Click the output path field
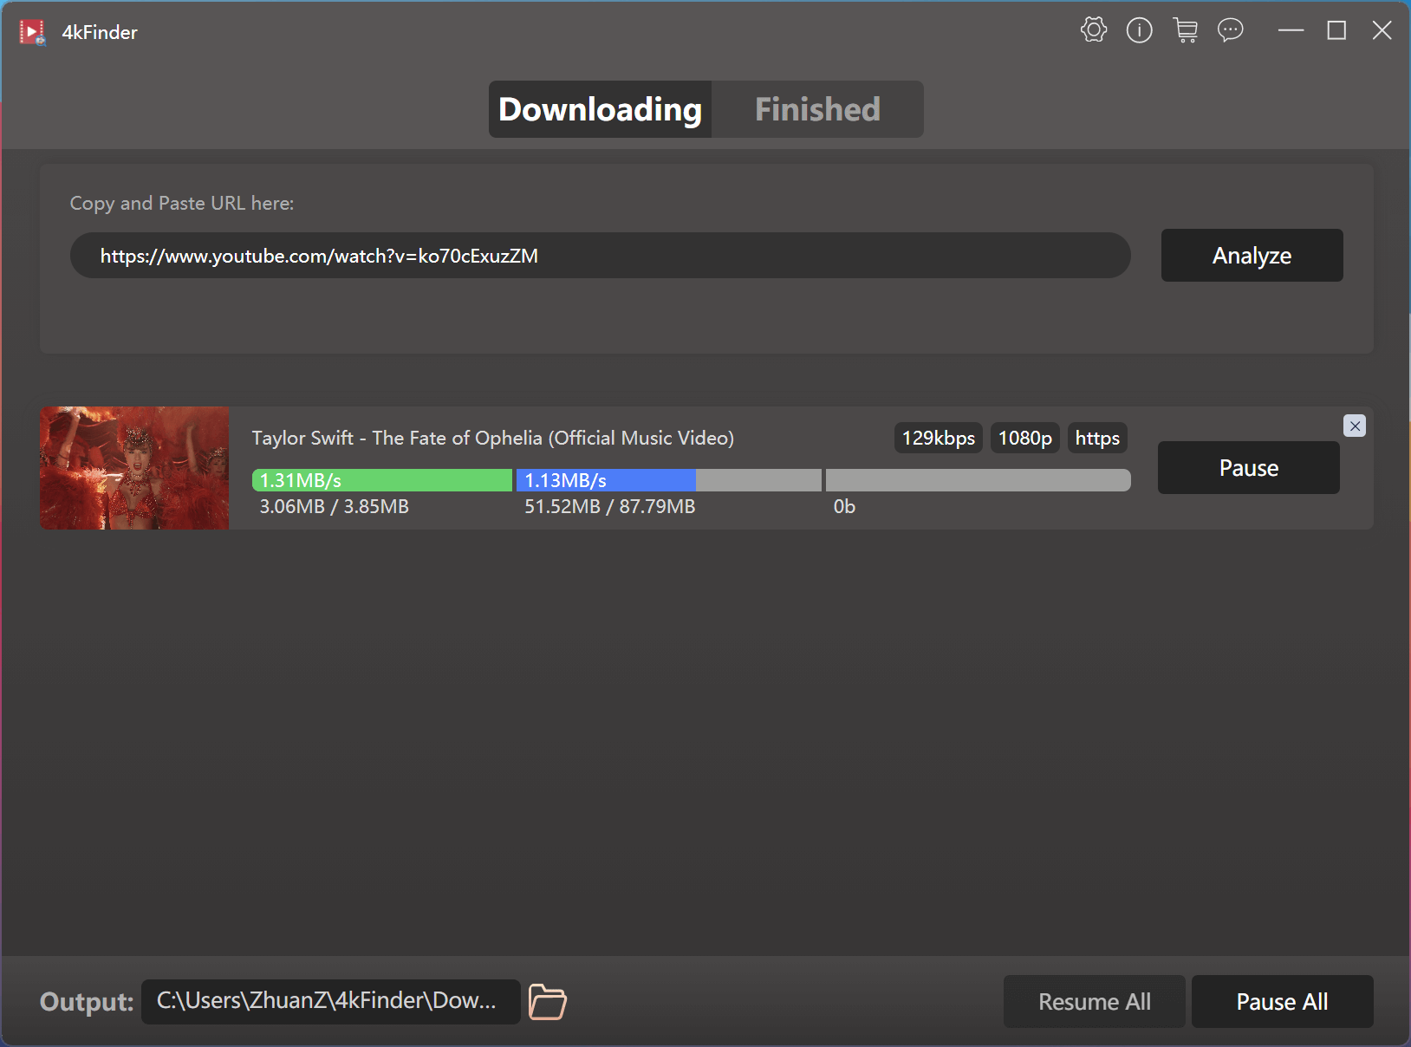1411x1047 pixels. (330, 1002)
